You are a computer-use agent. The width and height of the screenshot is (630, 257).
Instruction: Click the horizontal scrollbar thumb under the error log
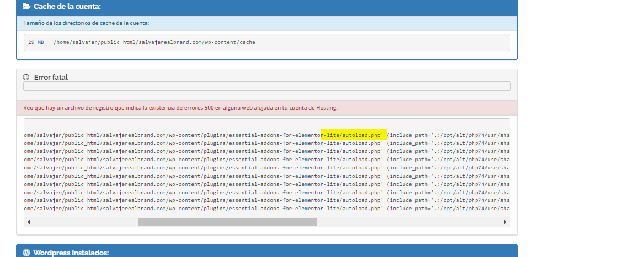click(227, 222)
